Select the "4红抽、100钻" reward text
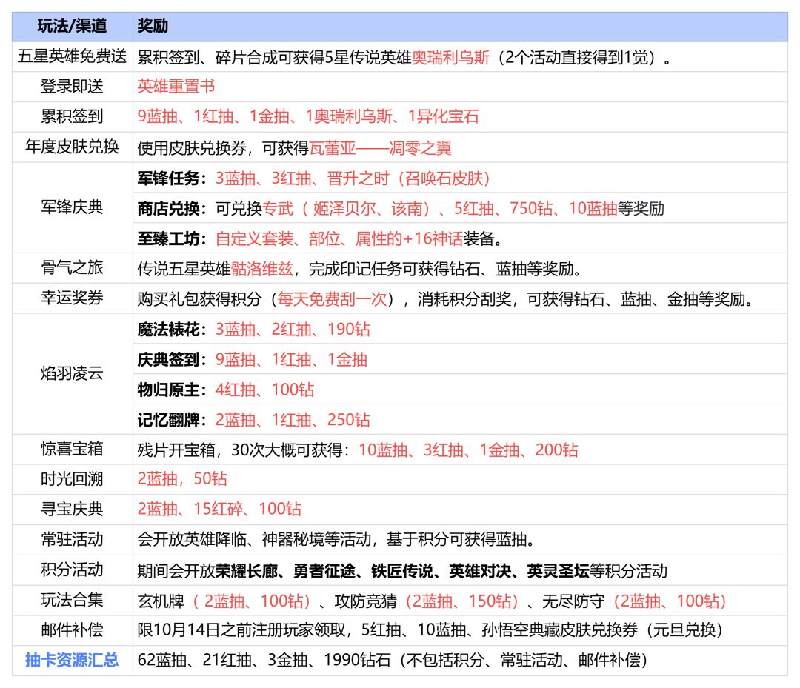800x688 pixels. pyautogui.click(x=264, y=390)
